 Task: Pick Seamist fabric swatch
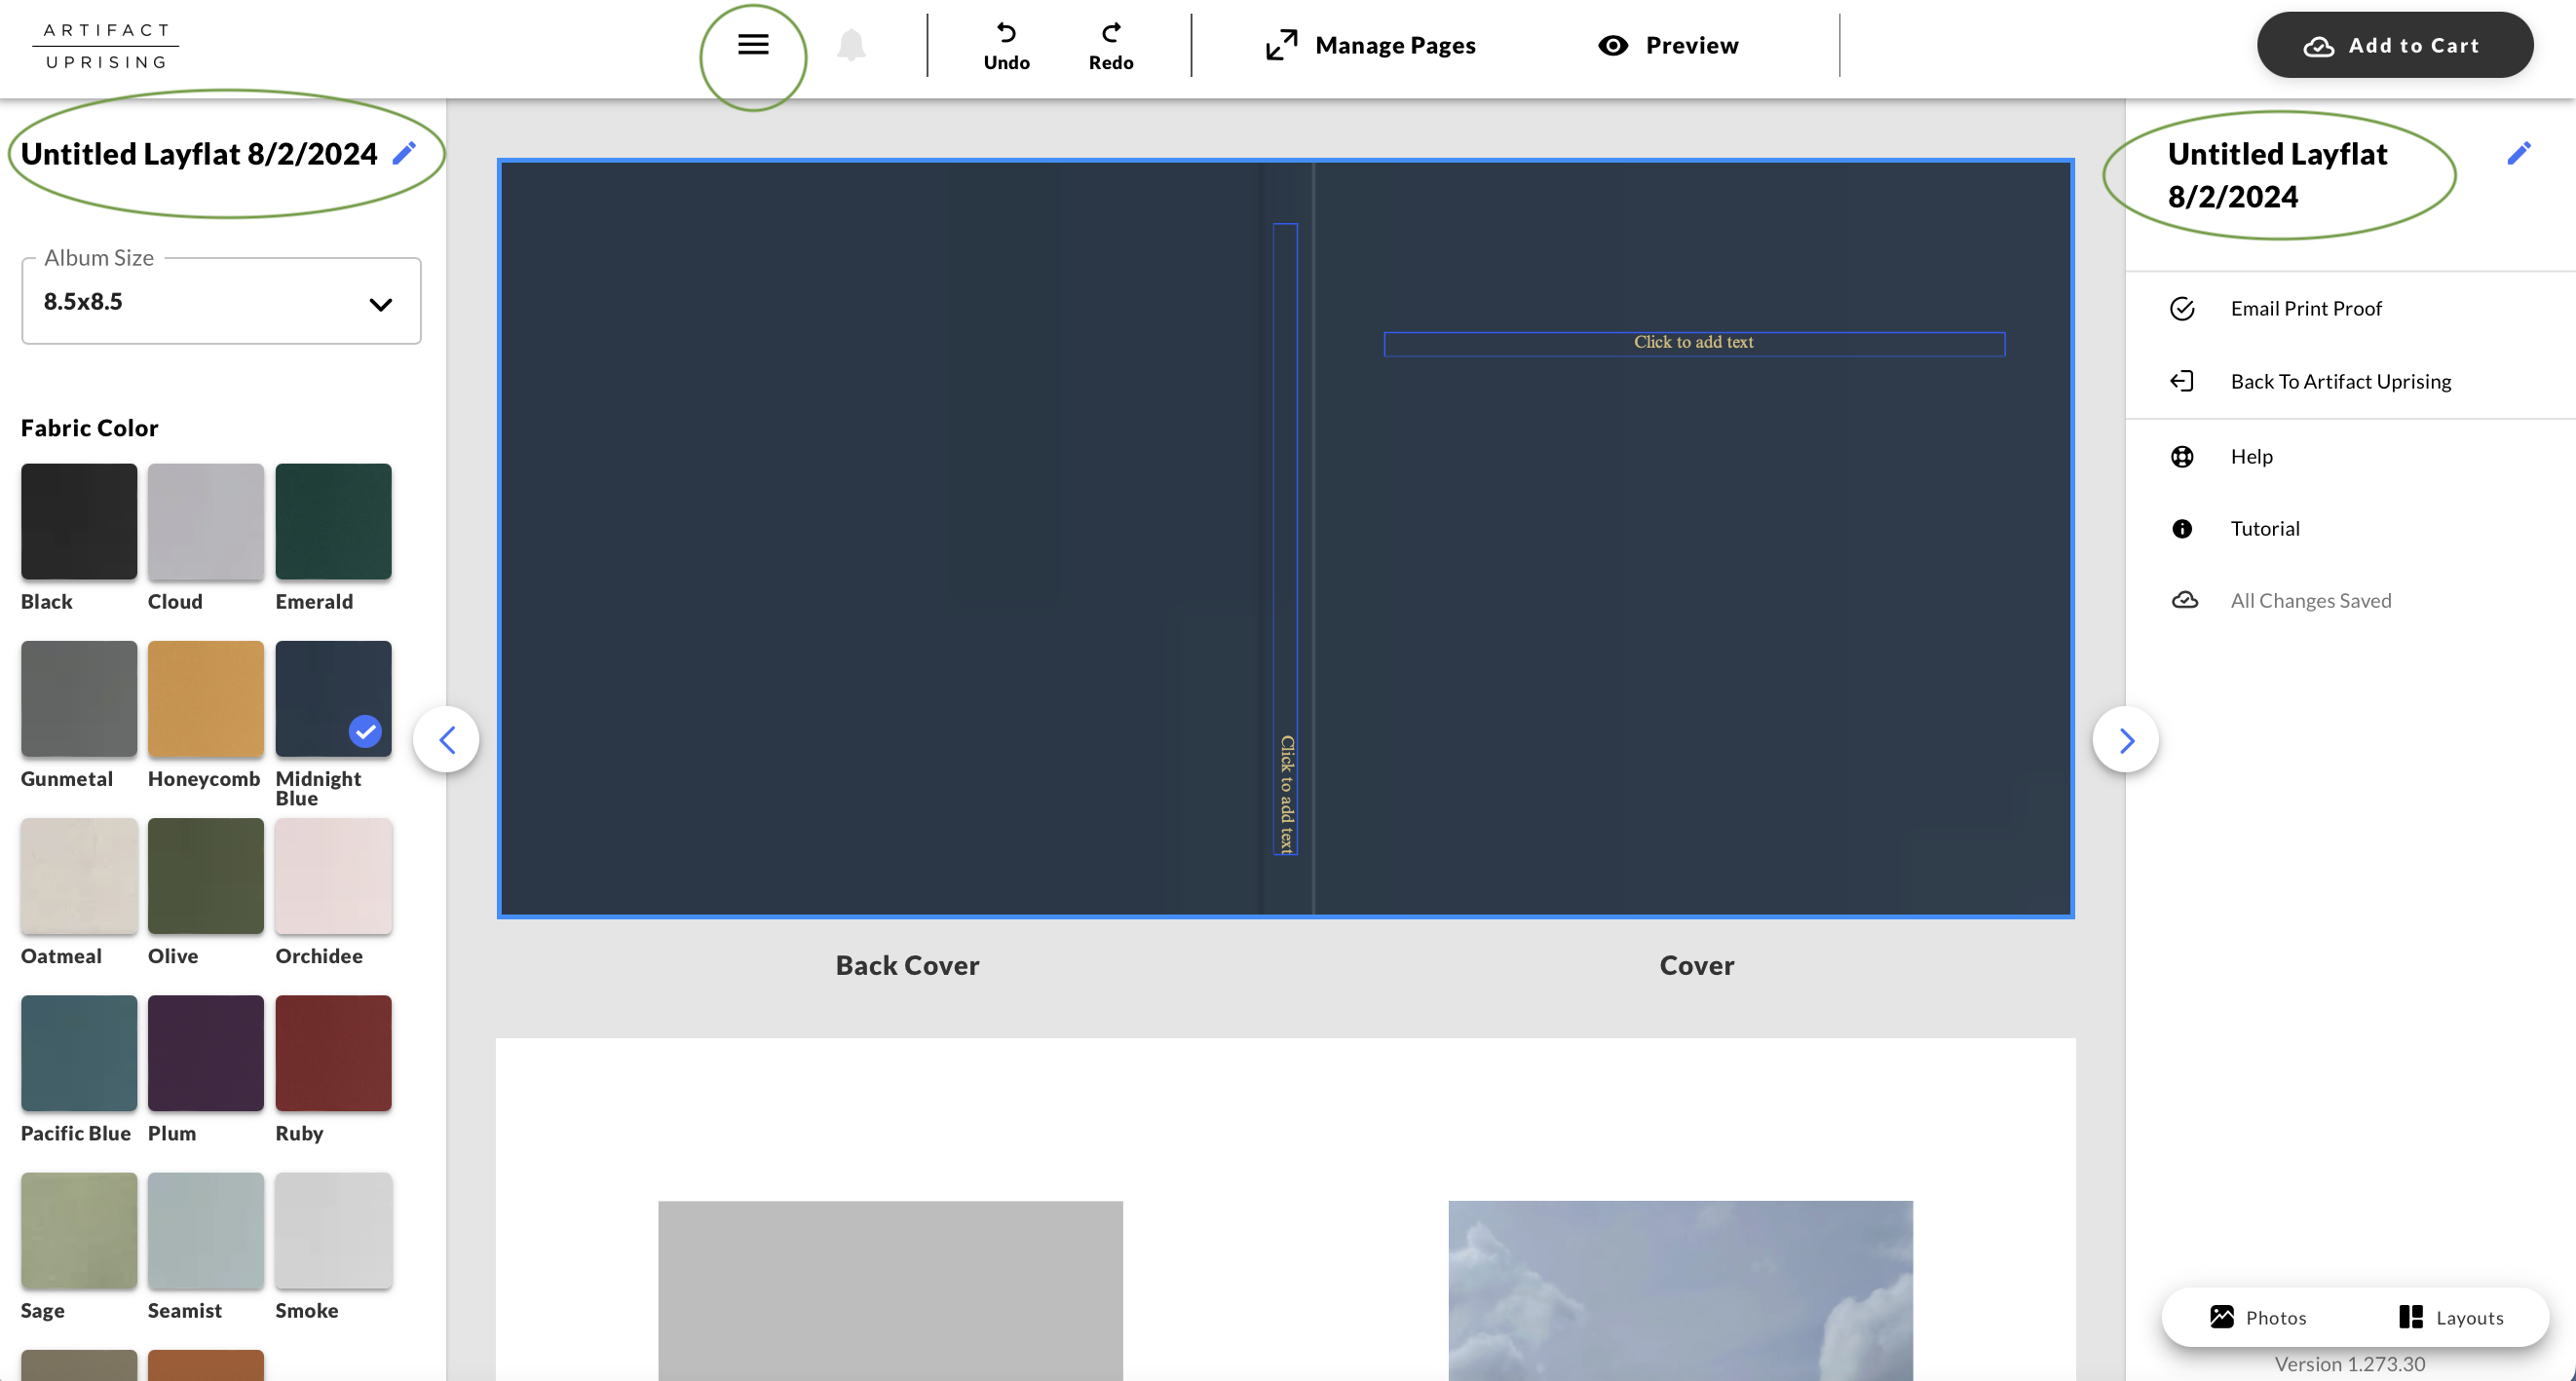coord(206,1230)
